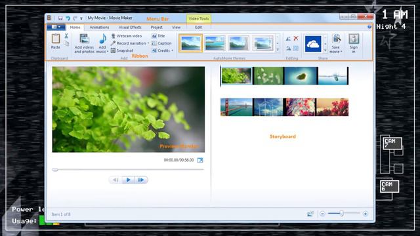Select the third AutoMovie theme thumbnail
This screenshot has height=236, width=420.
(239, 43)
